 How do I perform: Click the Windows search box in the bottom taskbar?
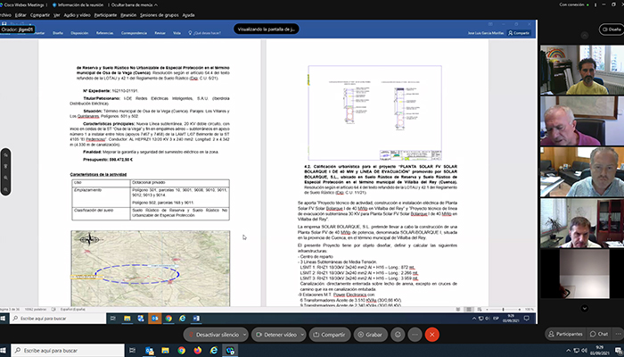click(62, 350)
